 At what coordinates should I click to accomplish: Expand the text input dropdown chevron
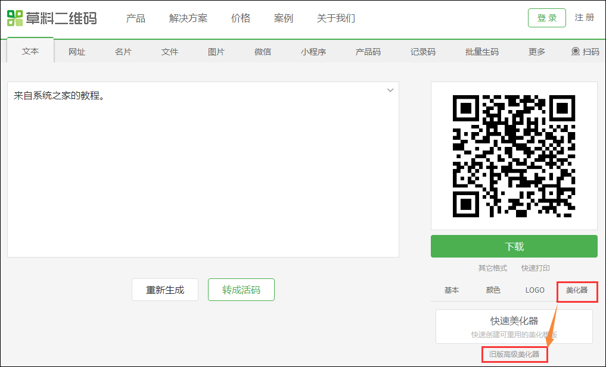click(x=390, y=90)
